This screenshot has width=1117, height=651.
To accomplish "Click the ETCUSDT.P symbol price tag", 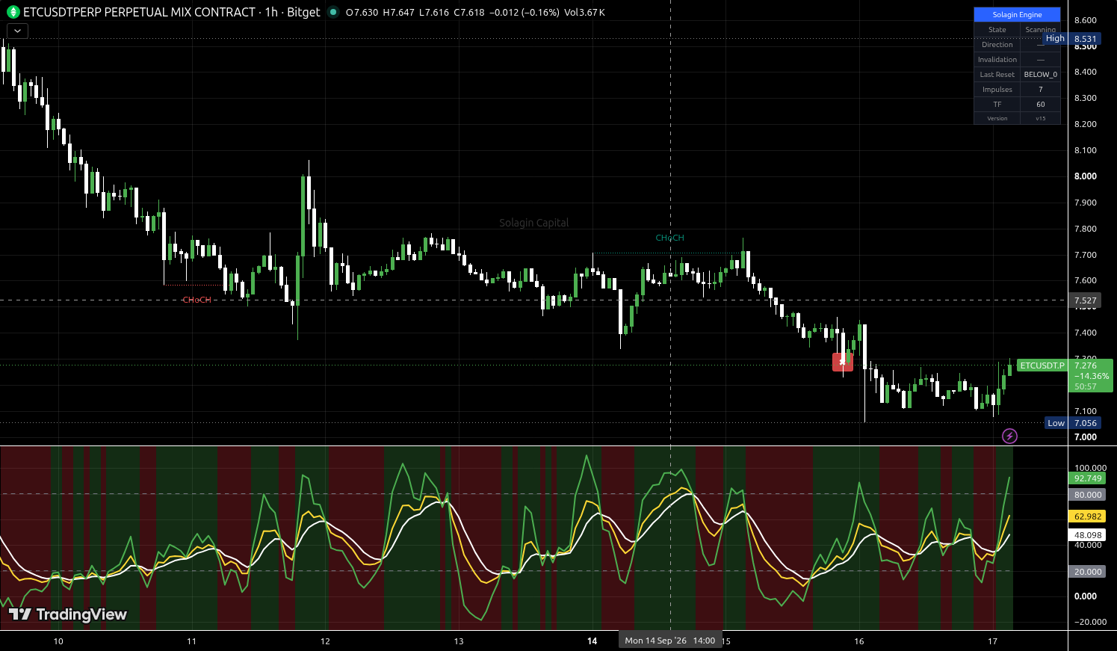I will [x=1042, y=365].
